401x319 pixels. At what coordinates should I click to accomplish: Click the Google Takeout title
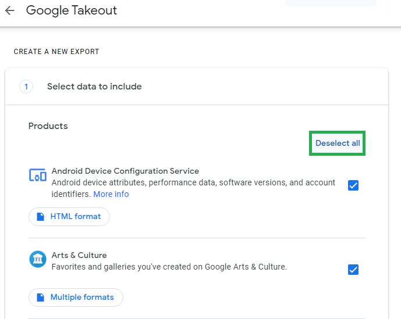[x=72, y=10]
